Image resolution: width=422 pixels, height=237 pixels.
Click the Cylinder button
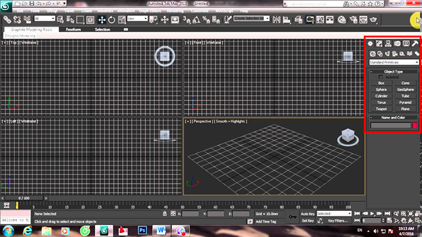click(x=382, y=96)
